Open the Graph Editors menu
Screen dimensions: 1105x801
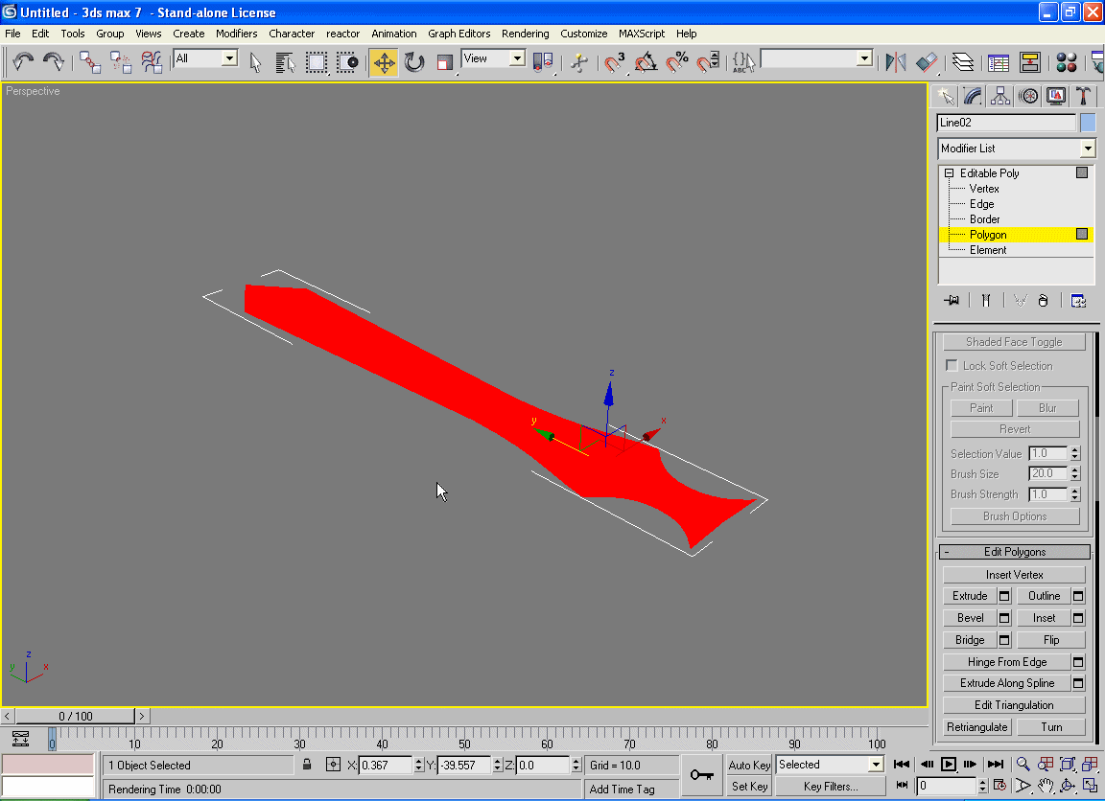click(458, 34)
